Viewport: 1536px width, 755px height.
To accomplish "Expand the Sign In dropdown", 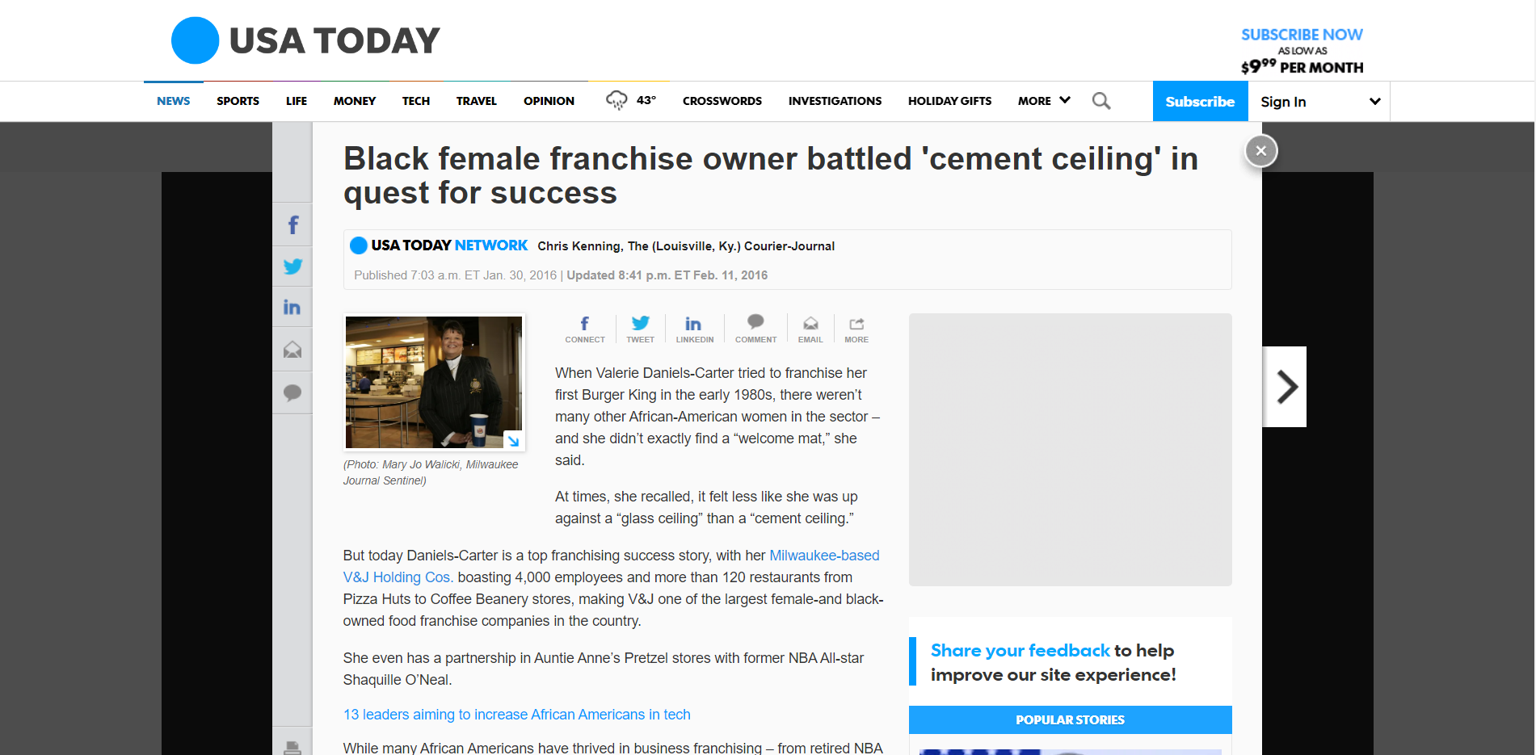I will [x=1319, y=102].
